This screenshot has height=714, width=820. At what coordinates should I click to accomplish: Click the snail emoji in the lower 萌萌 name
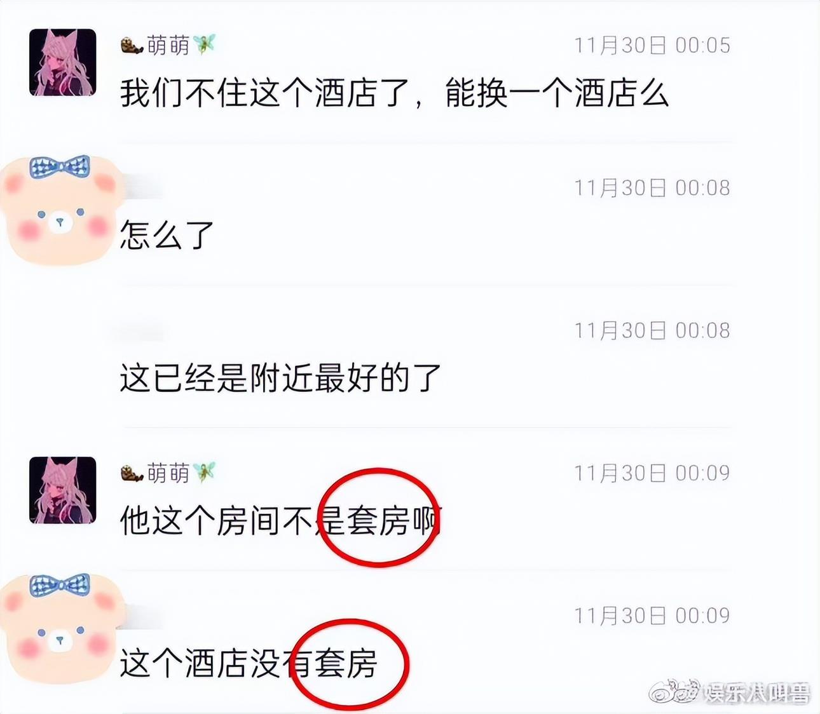(132, 473)
